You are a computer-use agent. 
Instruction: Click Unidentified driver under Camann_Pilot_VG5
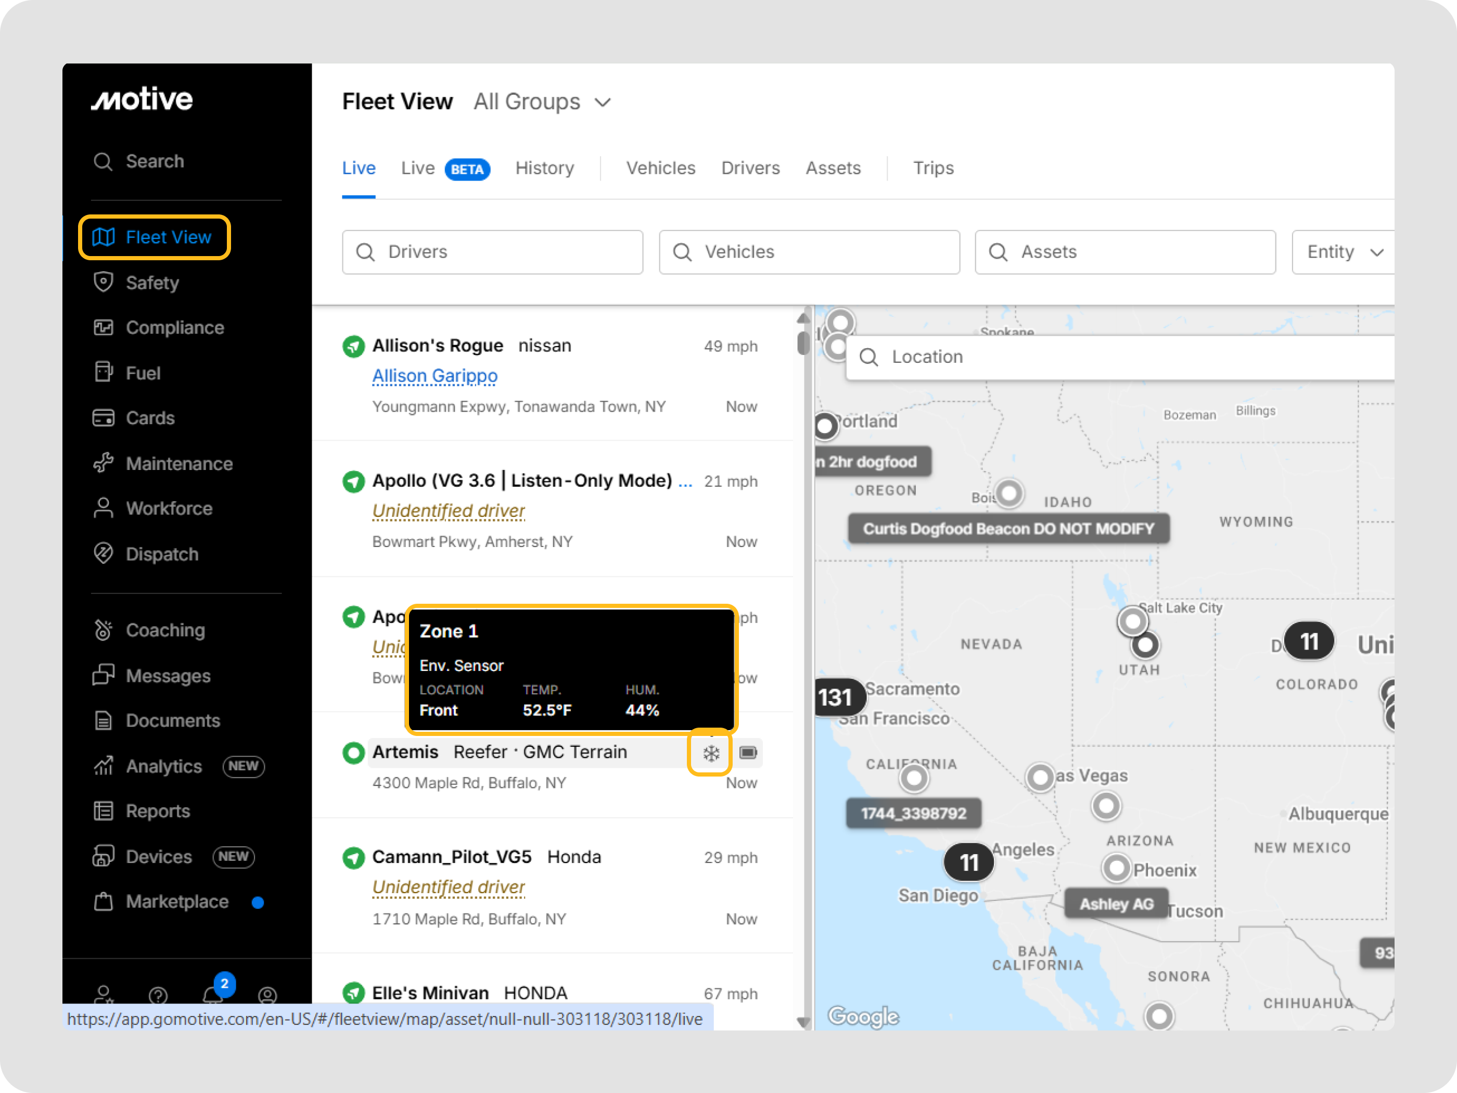pyautogui.click(x=449, y=887)
